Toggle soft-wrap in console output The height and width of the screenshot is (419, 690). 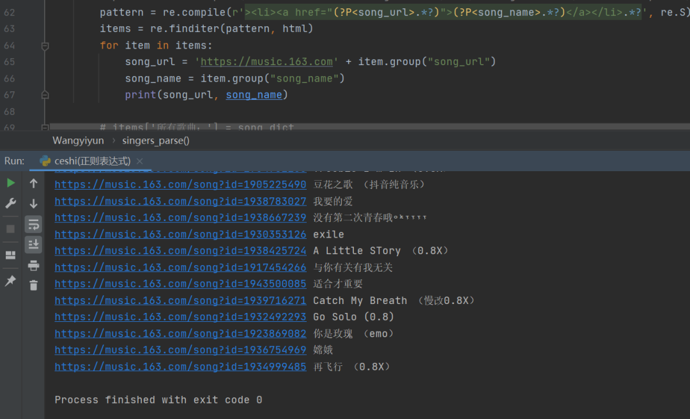(x=33, y=224)
